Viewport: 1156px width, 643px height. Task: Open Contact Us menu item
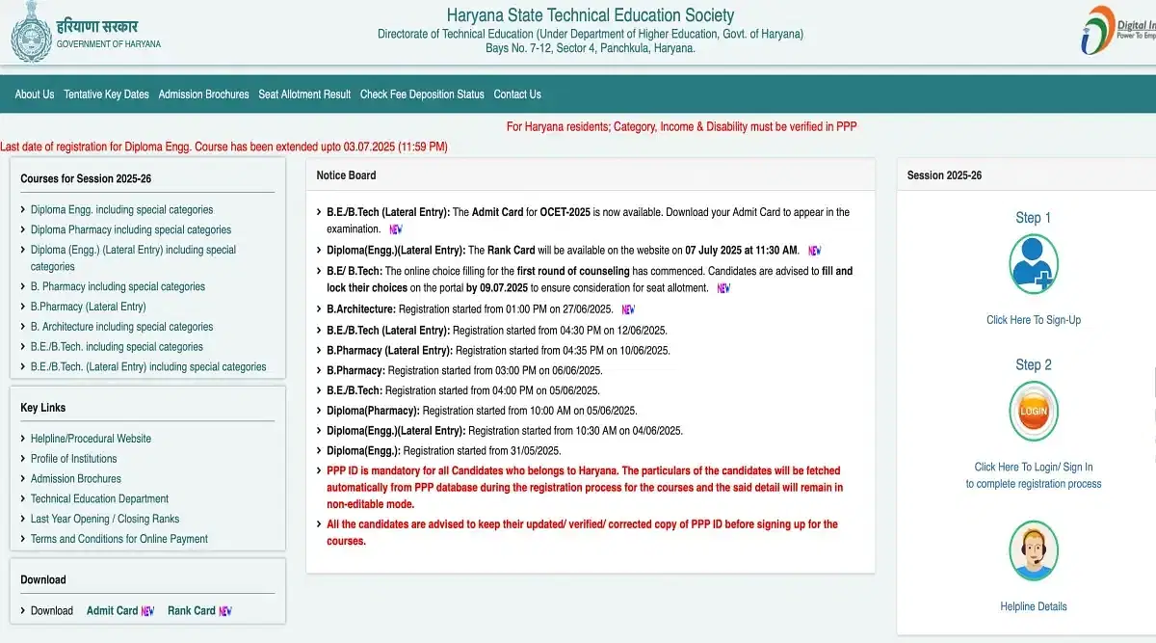[517, 94]
